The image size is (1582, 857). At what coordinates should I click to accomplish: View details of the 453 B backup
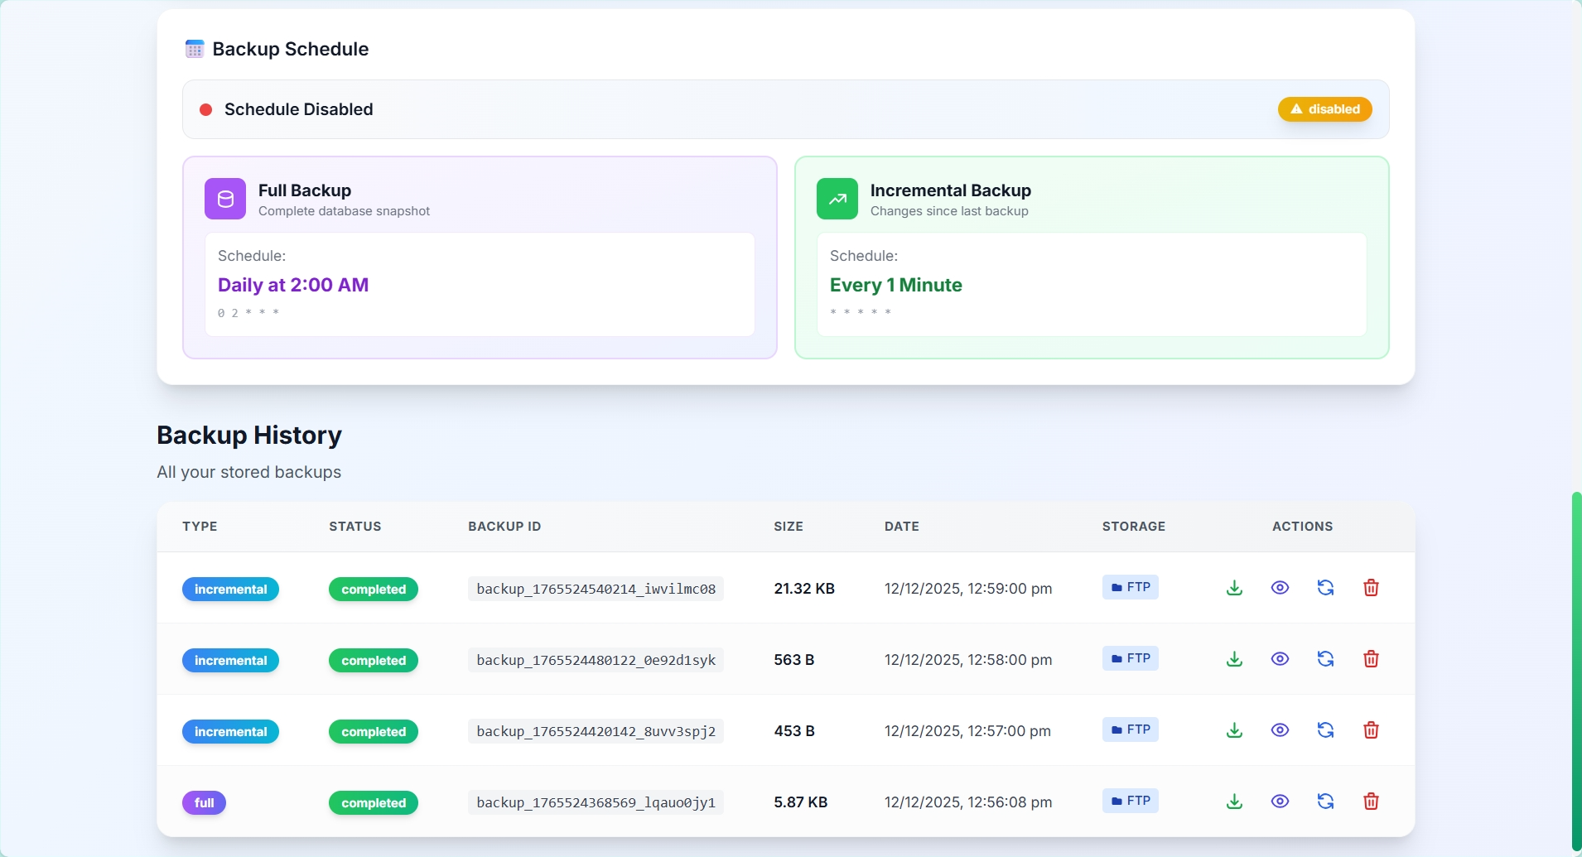(x=1279, y=730)
